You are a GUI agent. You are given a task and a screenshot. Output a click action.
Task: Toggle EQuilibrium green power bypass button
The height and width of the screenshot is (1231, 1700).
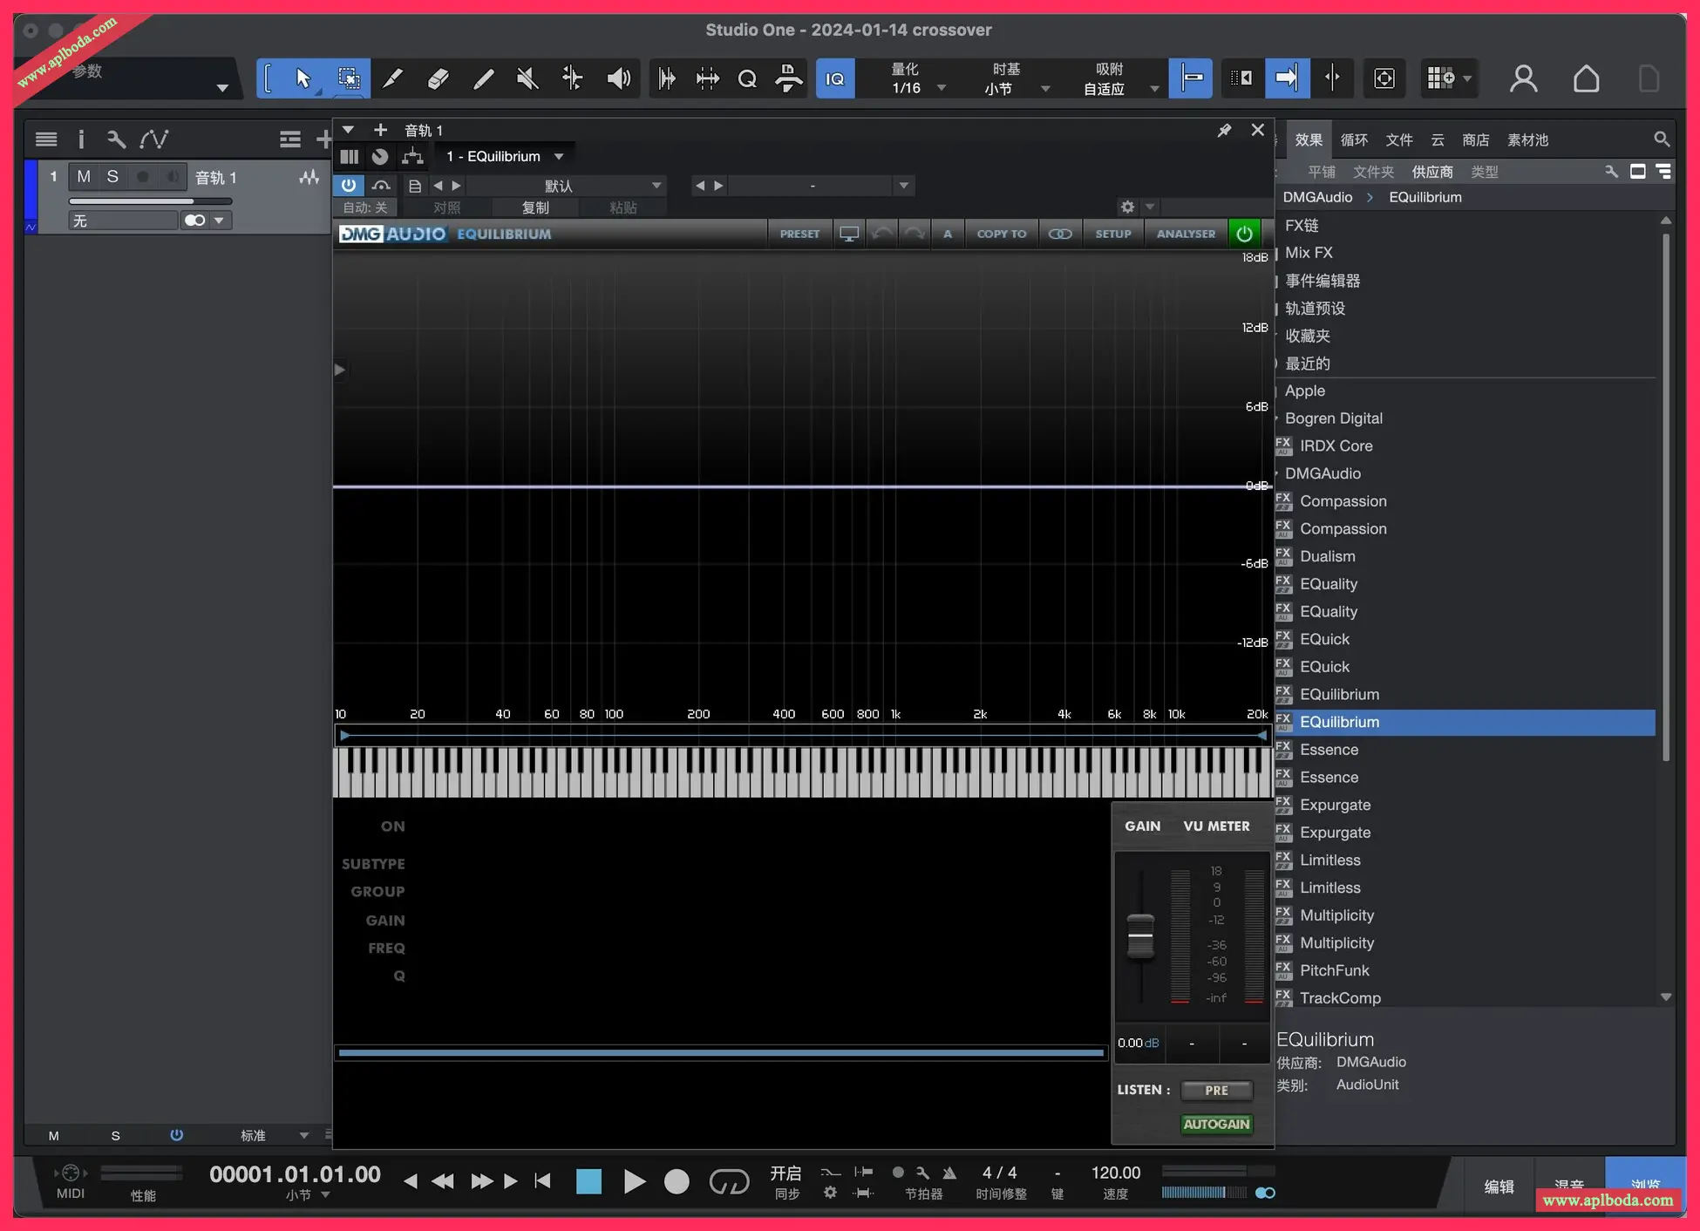click(x=1244, y=234)
